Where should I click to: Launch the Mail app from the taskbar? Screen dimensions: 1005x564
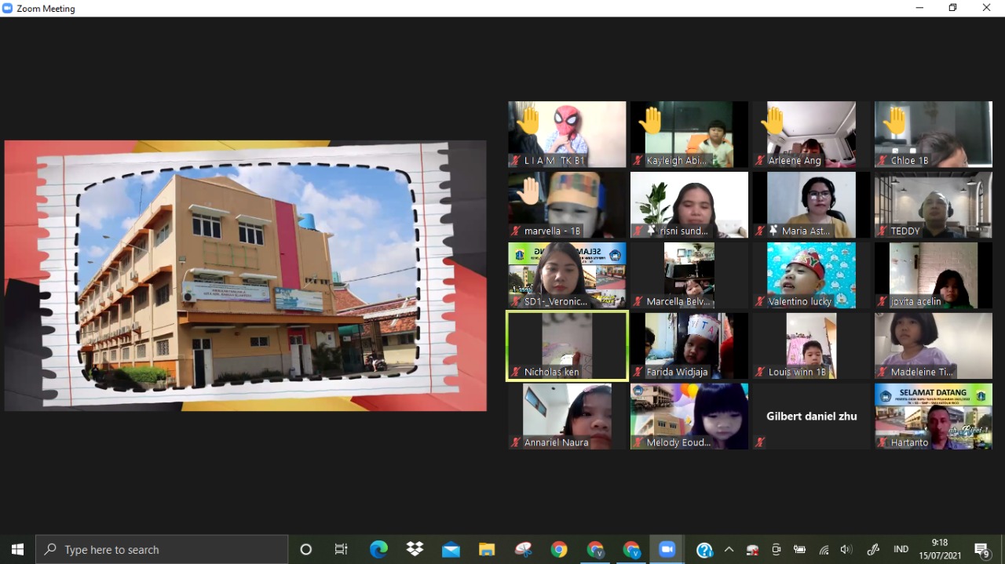pyautogui.click(x=451, y=549)
